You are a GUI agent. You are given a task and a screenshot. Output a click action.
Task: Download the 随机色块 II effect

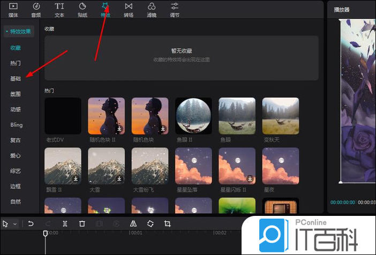tap(119, 129)
